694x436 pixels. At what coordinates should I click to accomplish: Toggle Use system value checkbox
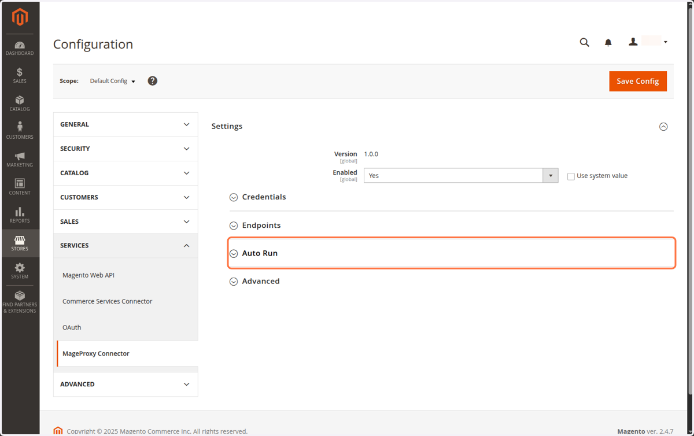571,176
